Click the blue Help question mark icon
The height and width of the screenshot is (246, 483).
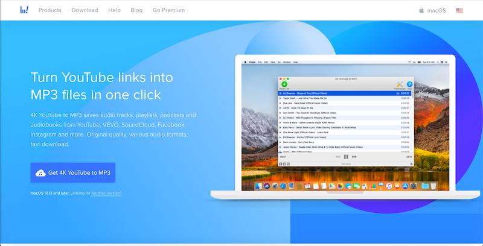point(409,84)
